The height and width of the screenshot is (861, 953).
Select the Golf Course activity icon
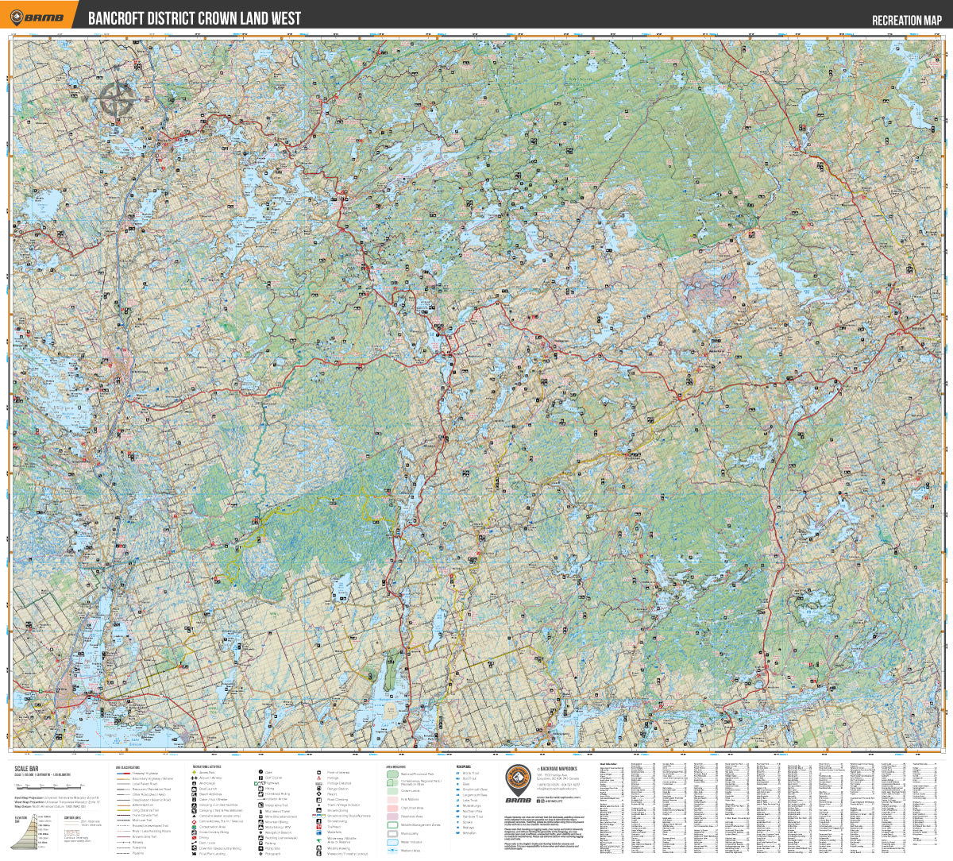click(x=260, y=778)
